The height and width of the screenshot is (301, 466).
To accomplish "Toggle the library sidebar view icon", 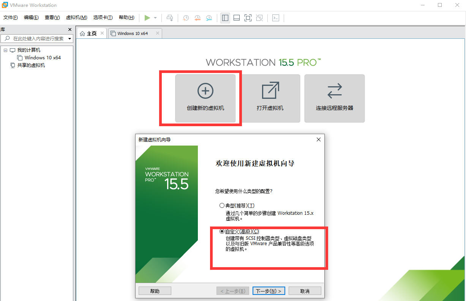I will [x=225, y=18].
